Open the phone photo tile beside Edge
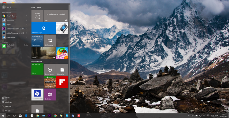The width and height of the screenshot is (229, 118). point(62,28)
